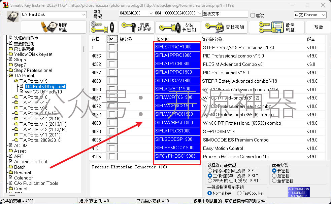Screen dimensions: 331x204
Task: Click the 帮助 help button
Action: [319, 27]
